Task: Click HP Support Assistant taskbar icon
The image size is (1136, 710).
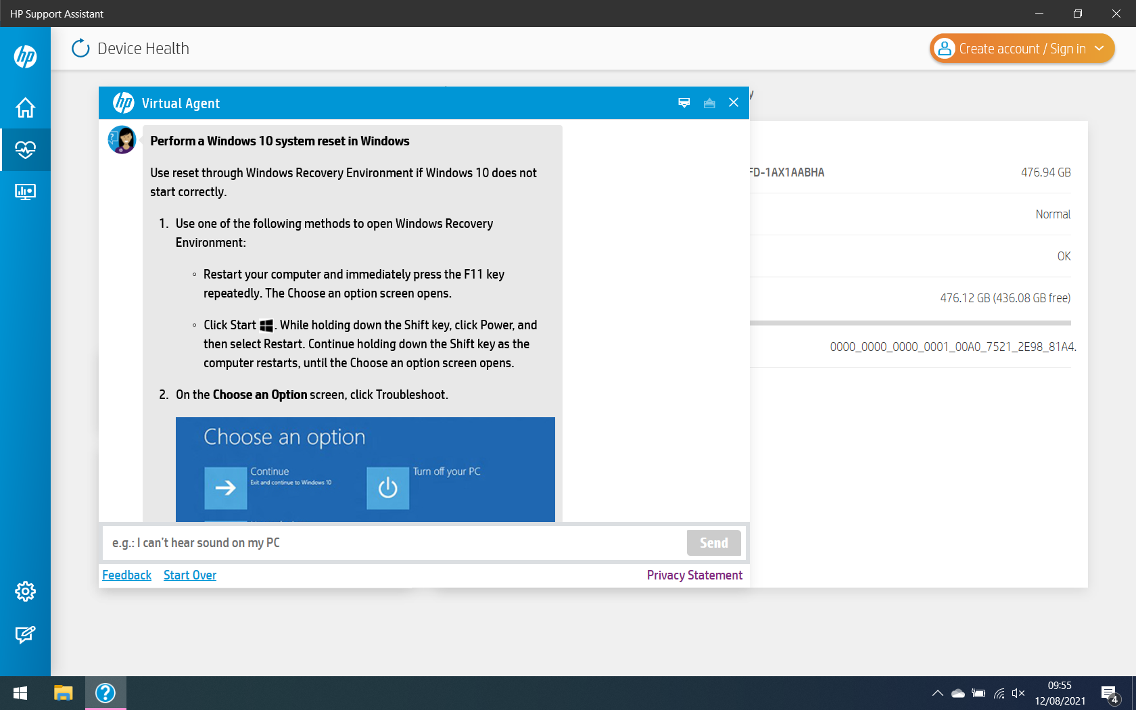Action: tap(105, 693)
